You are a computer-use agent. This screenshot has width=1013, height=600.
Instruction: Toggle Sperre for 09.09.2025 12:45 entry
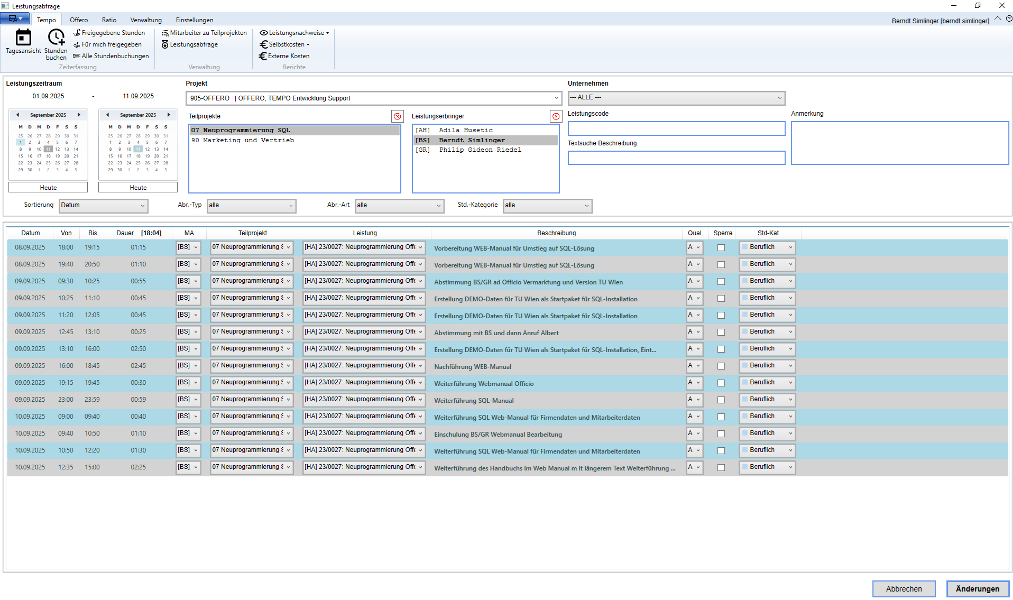point(721,333)
